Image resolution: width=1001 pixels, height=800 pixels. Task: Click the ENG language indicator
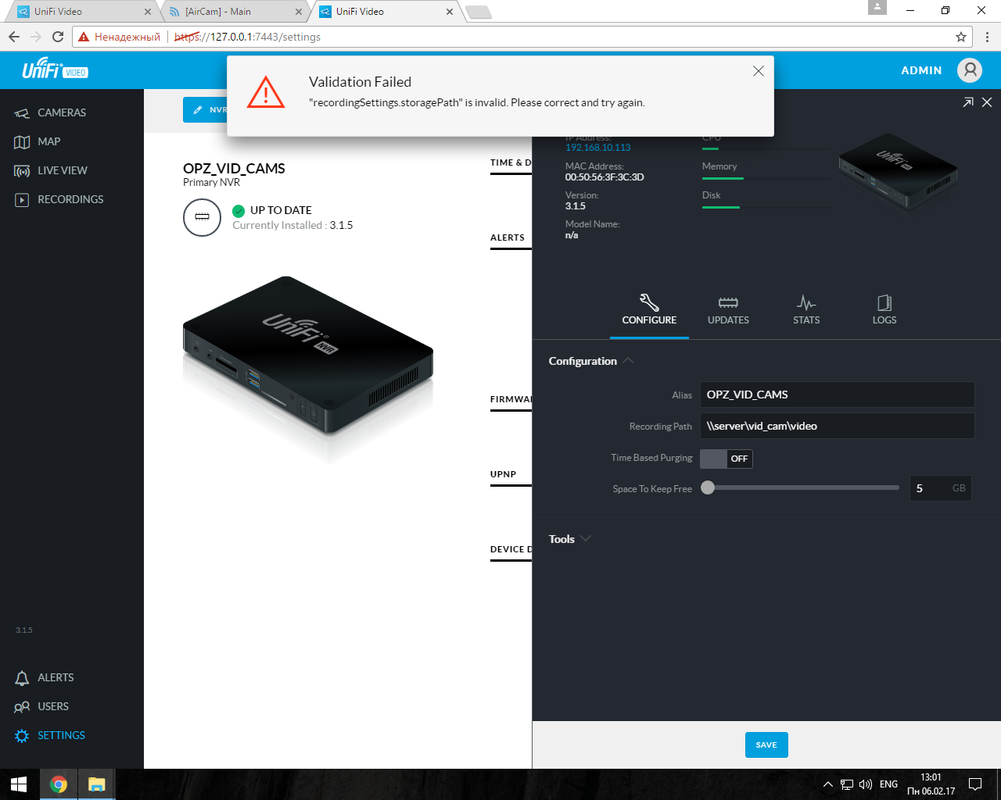888,784
